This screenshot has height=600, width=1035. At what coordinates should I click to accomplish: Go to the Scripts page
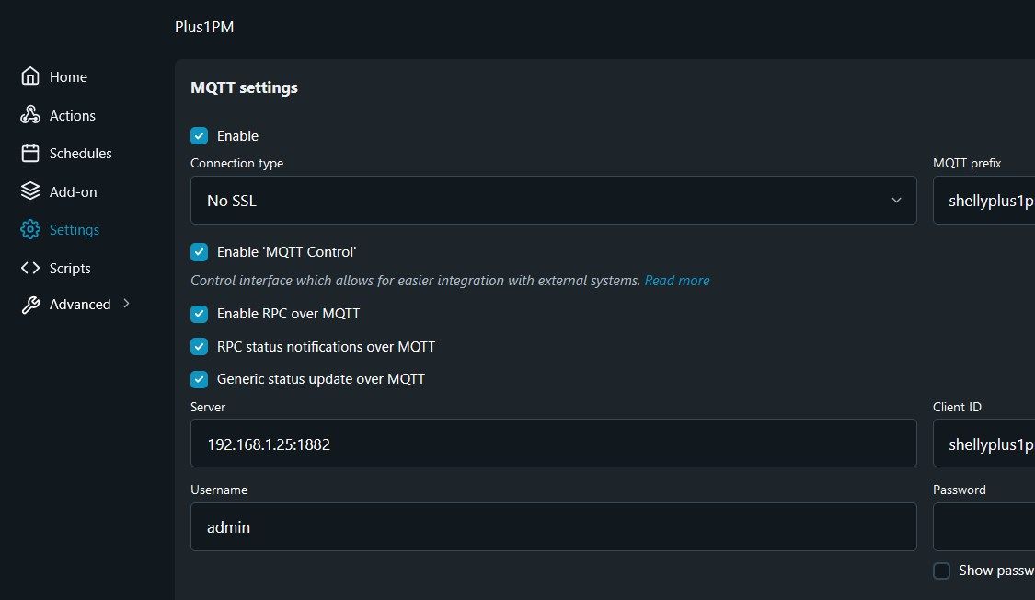(x=70, y=269)
